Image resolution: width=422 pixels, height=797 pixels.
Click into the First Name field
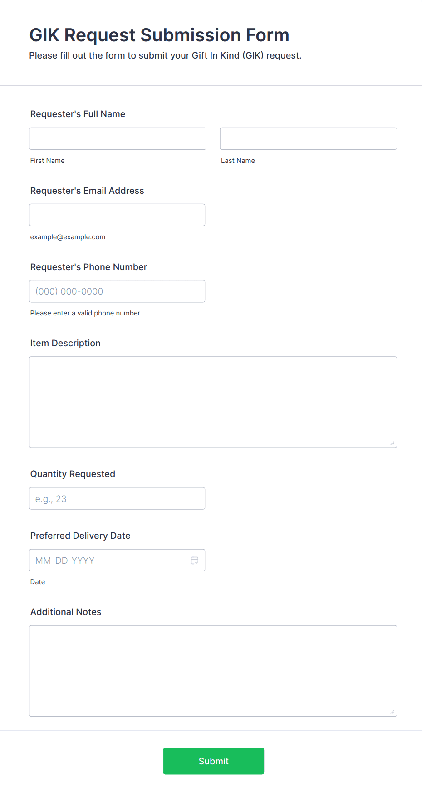click(118, 138)
